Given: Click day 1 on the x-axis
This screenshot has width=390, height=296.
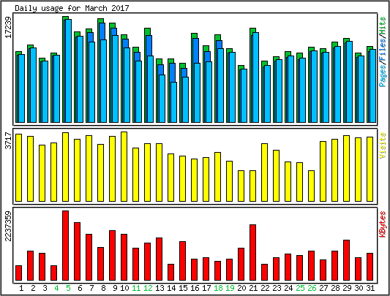Looking at the screenshot, I should click(21, 288).
